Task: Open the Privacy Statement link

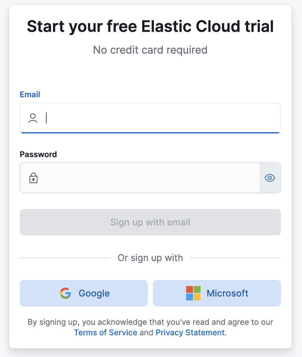Action: (190, 332)
